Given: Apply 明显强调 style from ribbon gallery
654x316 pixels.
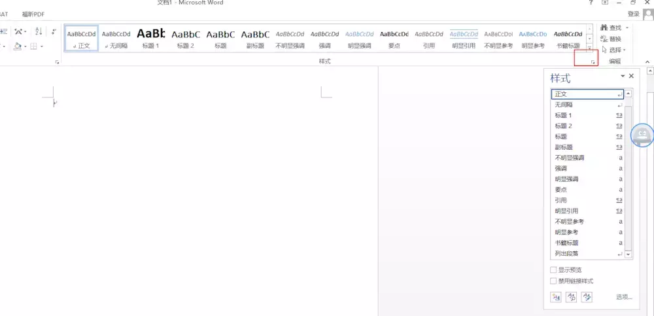Looking at the screenshot, I should [360, 38].
